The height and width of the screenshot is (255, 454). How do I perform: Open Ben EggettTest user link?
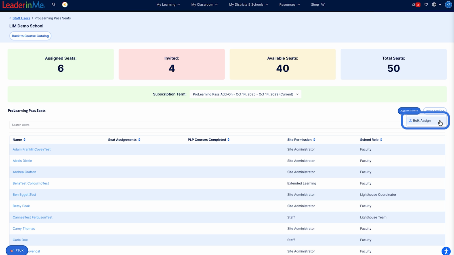point(24,195)
